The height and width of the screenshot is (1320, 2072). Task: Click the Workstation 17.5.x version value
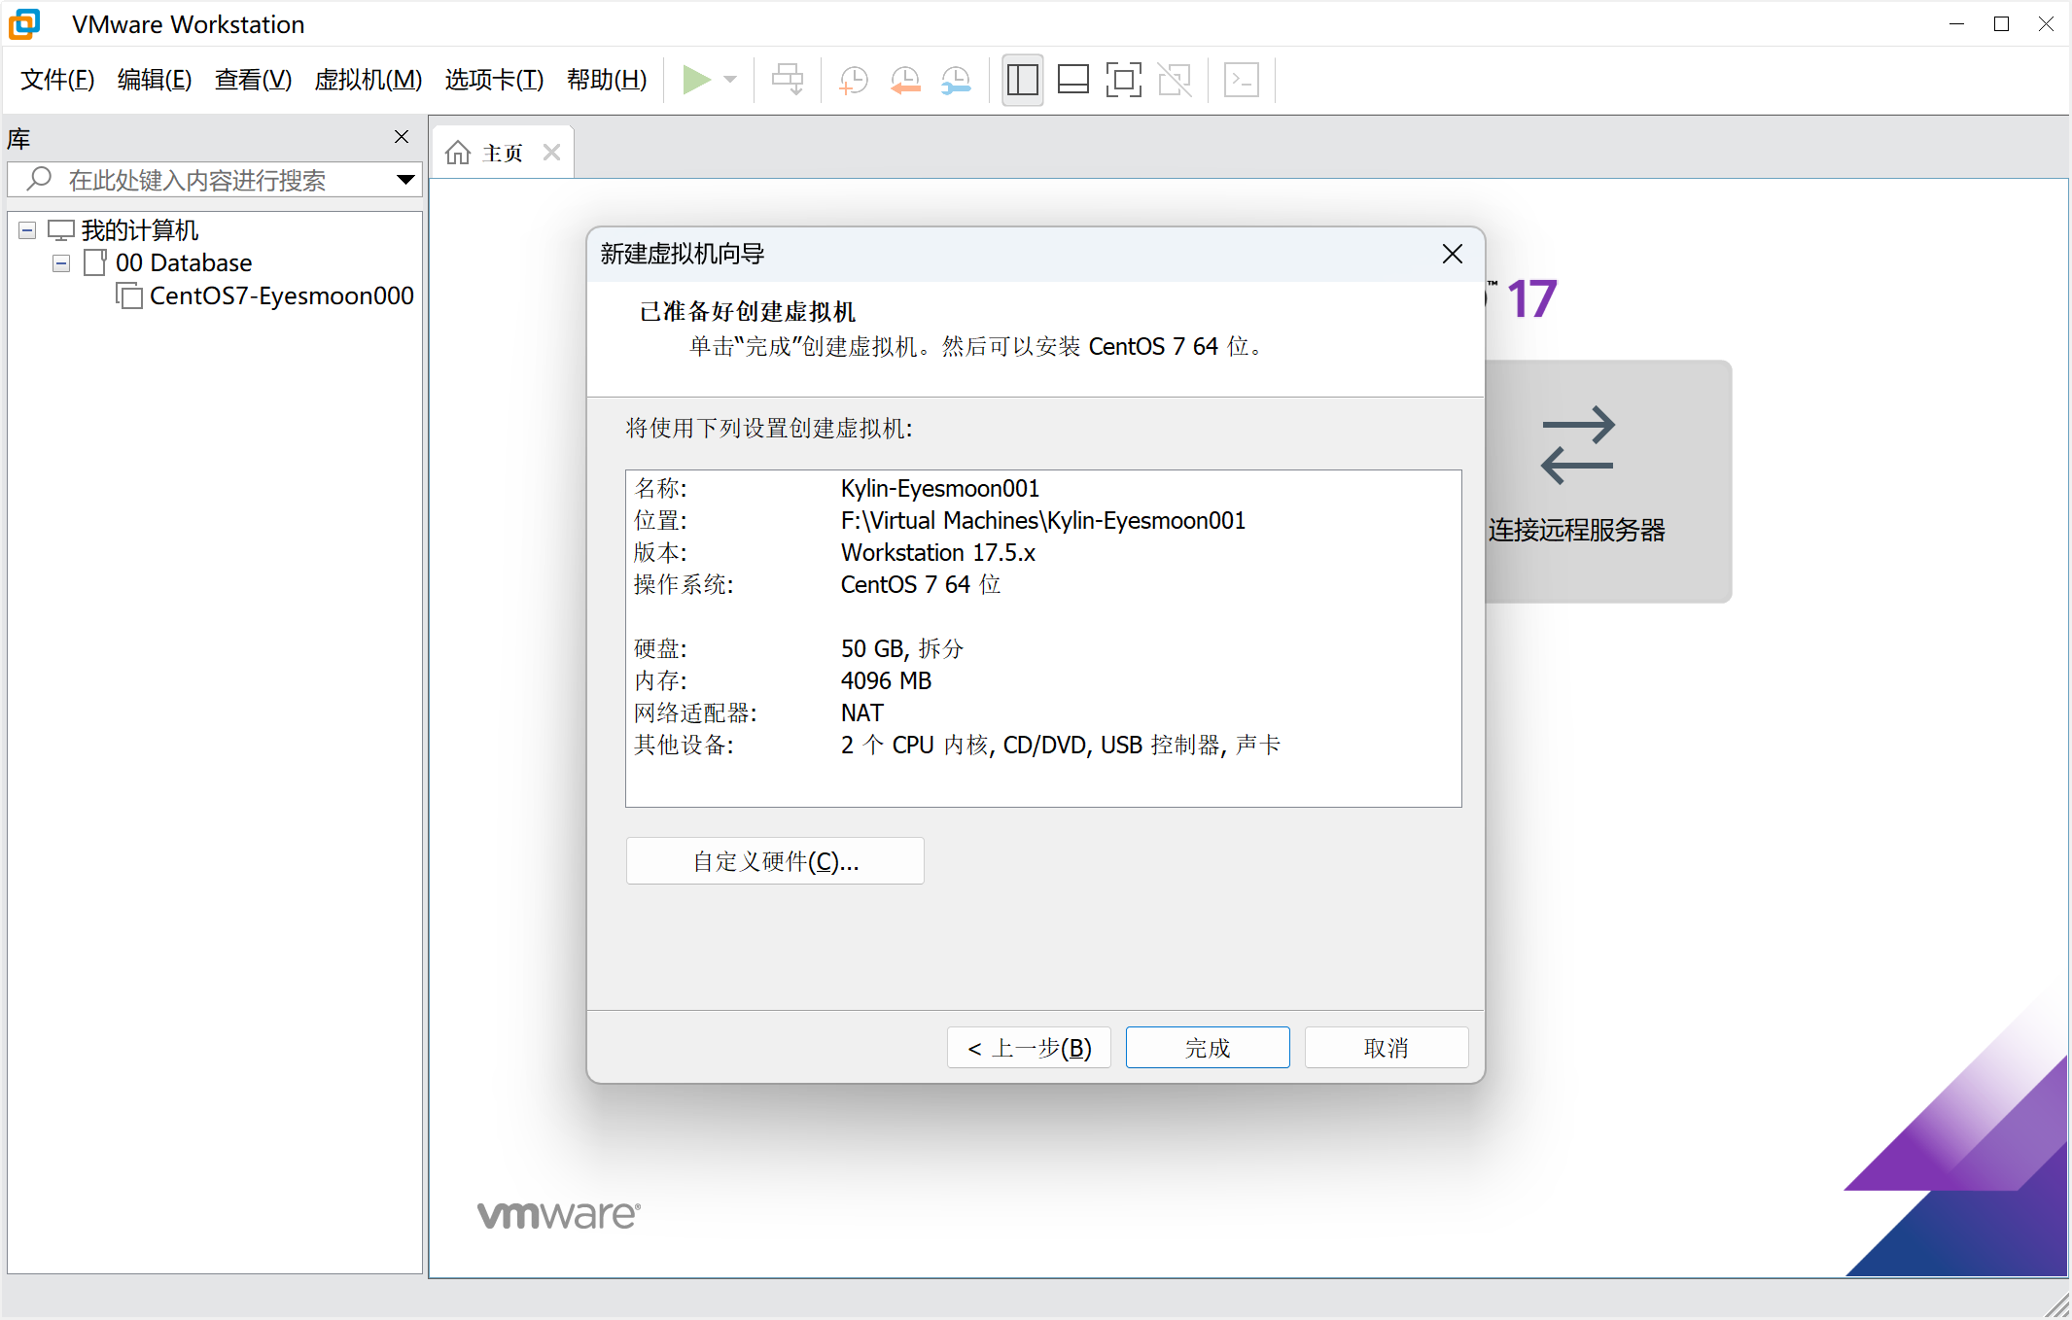tap(937, 552)
